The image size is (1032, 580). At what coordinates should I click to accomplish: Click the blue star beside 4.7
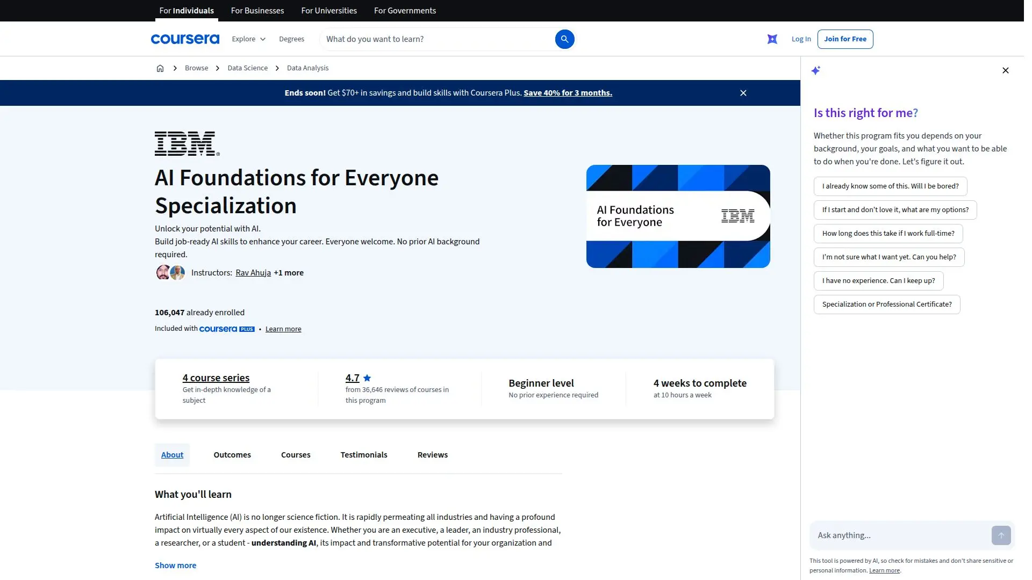pos(367,378)
